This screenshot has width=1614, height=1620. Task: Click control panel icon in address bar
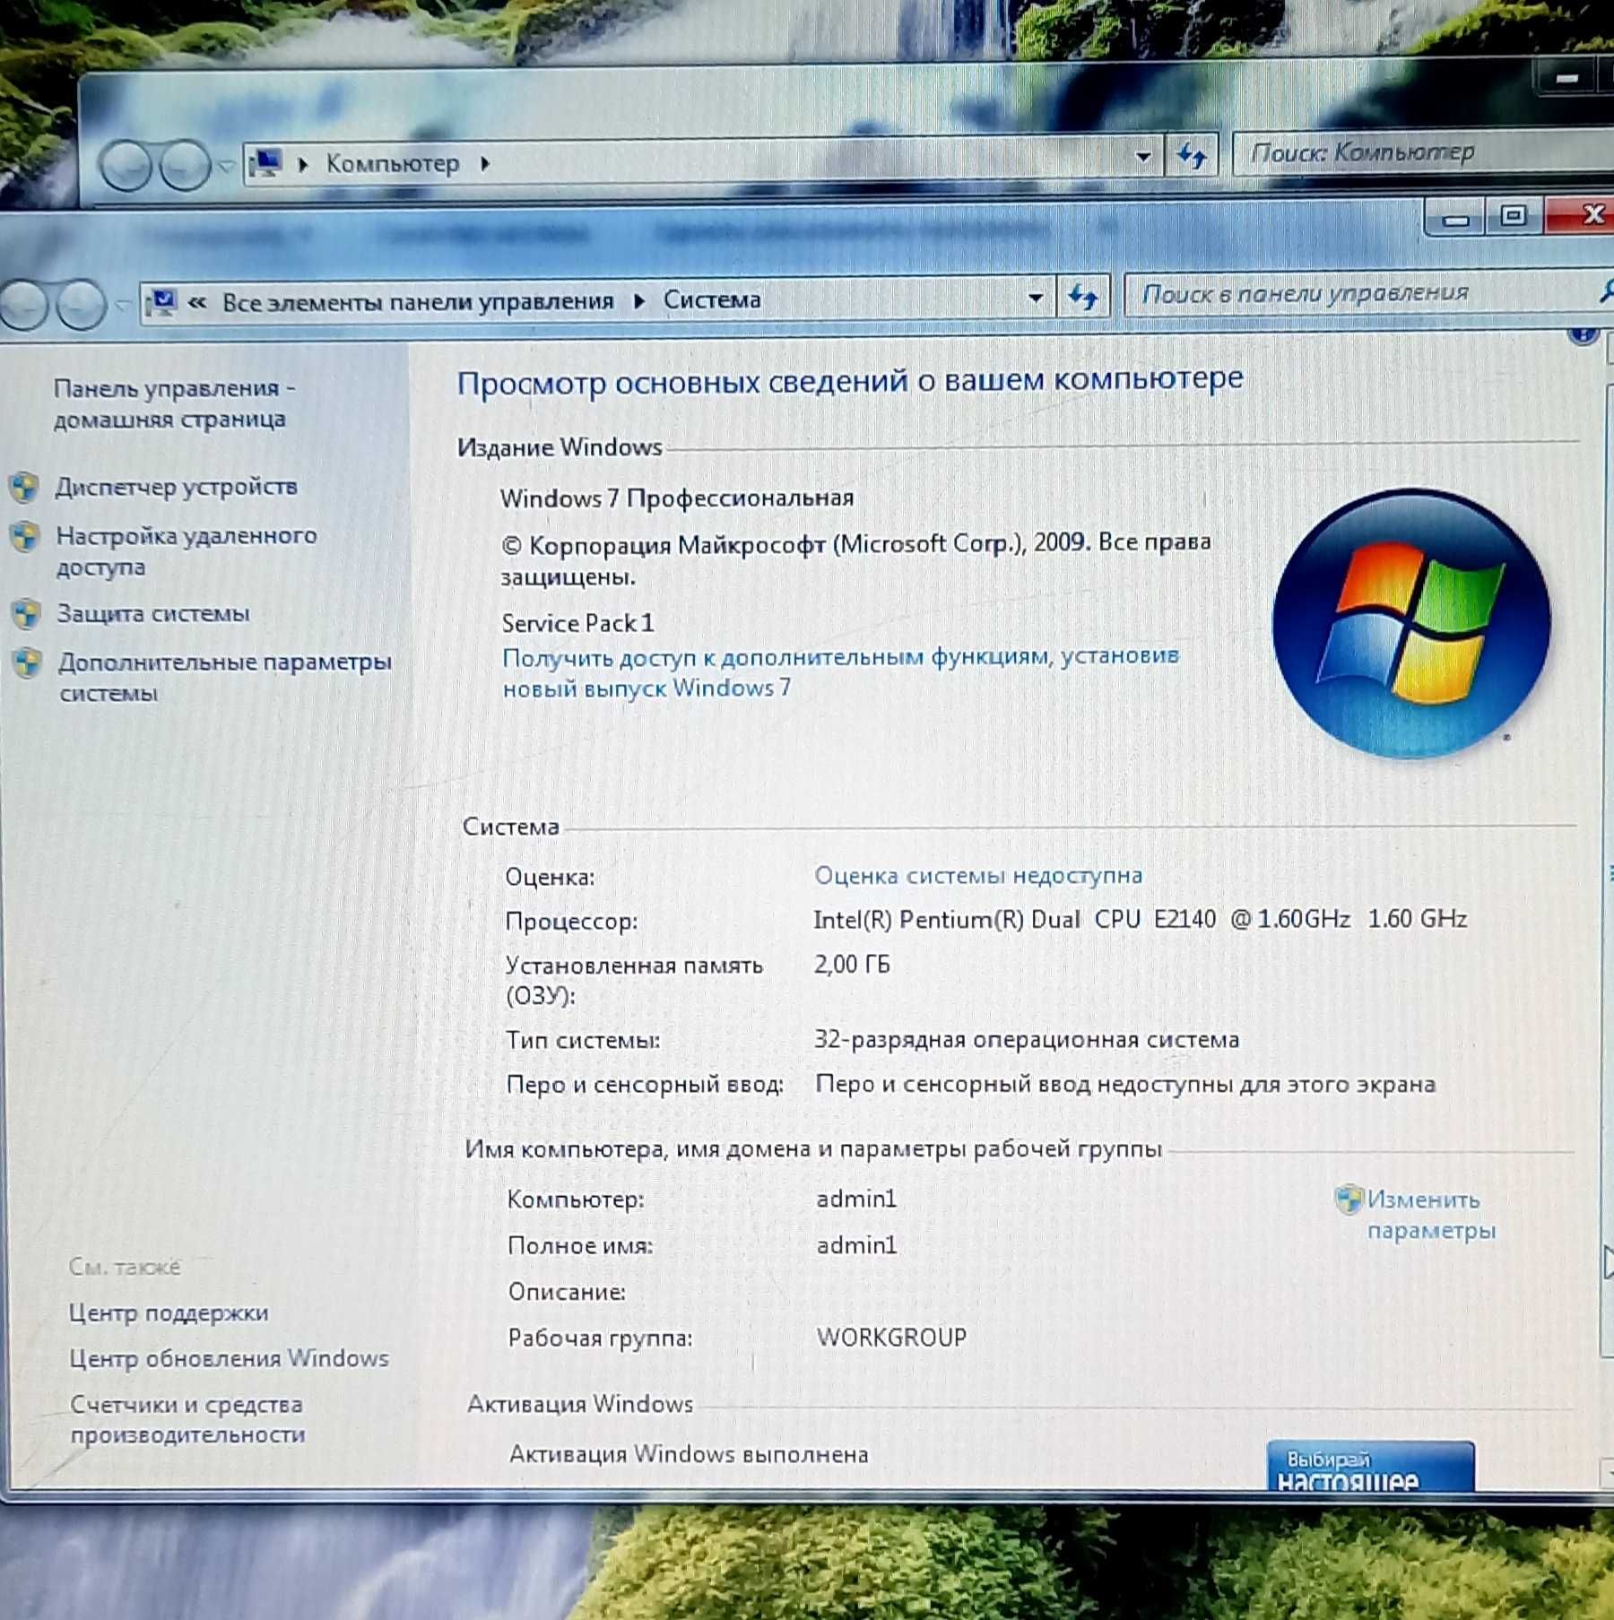pyautogui.click(x=161, y=303)
